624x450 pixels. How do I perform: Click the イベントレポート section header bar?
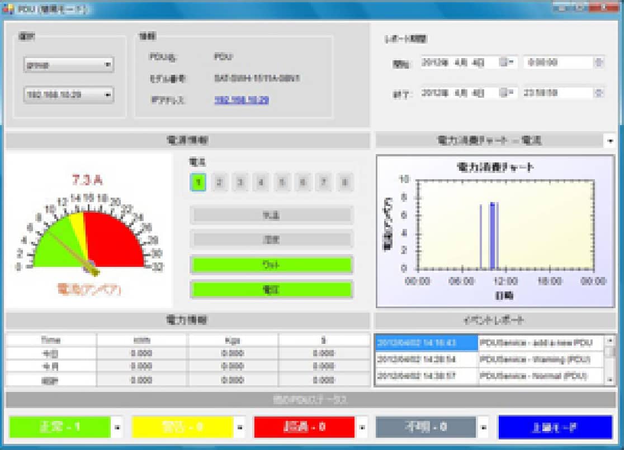click(495, 320)
